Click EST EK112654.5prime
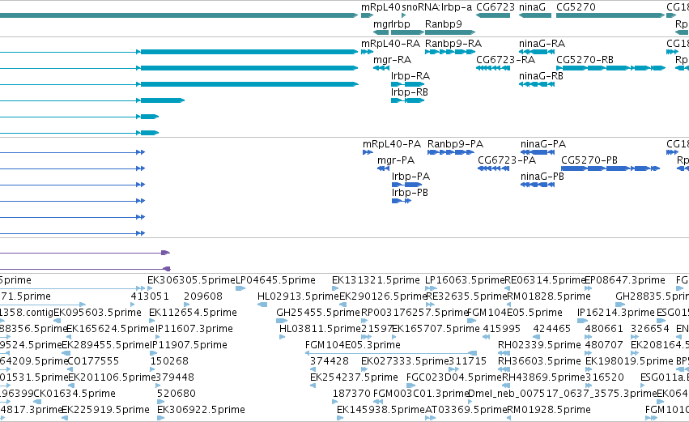 (193, 313)
